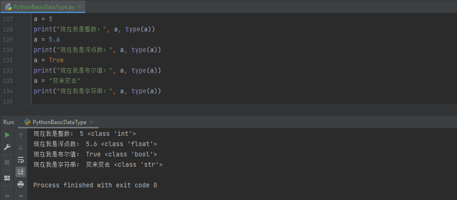This screenshot has height=200, width=457.
Task: Select PythonBasicDataType run tab
Action: 59,122
